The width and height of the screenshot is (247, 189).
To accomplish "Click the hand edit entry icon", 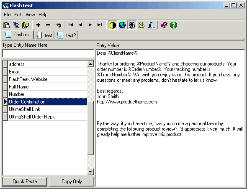I will (x=58, y=25).
